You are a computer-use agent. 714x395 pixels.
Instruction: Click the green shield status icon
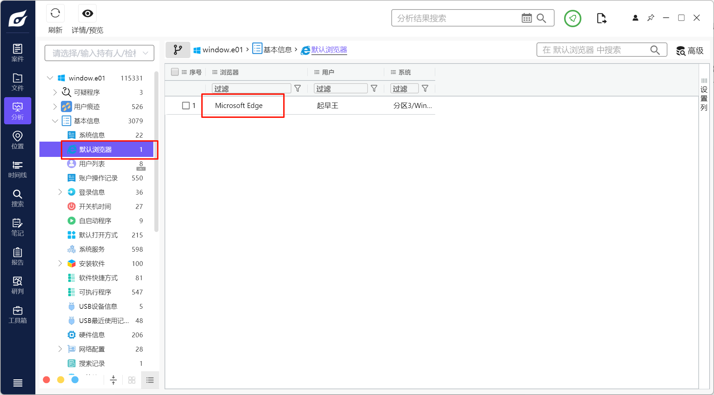pyautogui.click(x=573, y=18)
